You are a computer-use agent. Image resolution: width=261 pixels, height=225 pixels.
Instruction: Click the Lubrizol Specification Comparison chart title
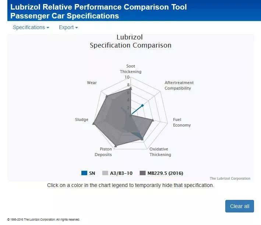point(130,41)
